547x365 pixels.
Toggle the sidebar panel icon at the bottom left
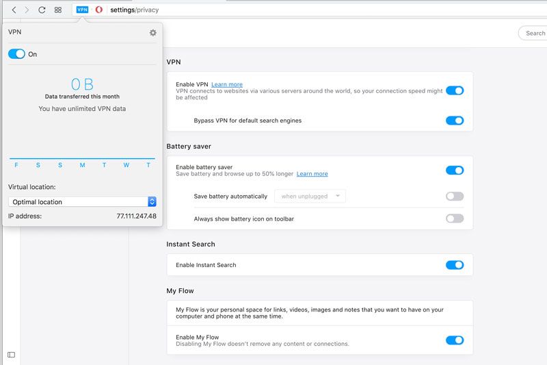11,355
